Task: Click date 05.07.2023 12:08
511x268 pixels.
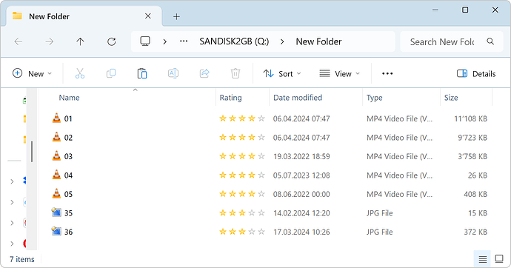Action: pyautogui.click(x=301, y=175)
